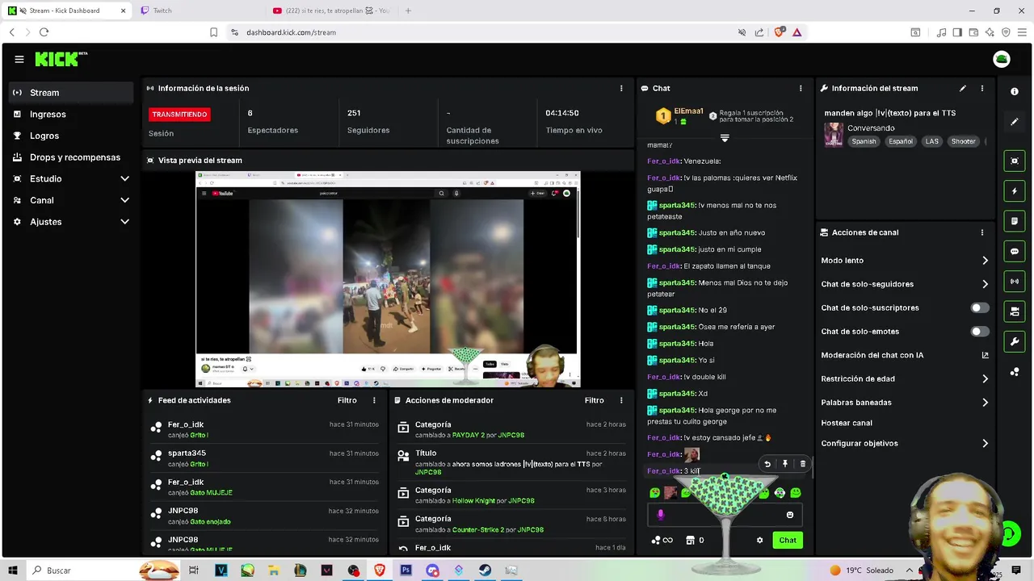This screenshot has width=1034, height=581.
Task: Open chat settings gear next to the Chat button
Action: pyautogui.click(x=759, y=541)
